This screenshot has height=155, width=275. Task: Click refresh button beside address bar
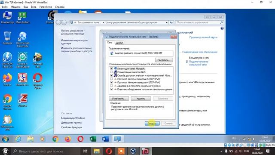click(x=171, y=22)
